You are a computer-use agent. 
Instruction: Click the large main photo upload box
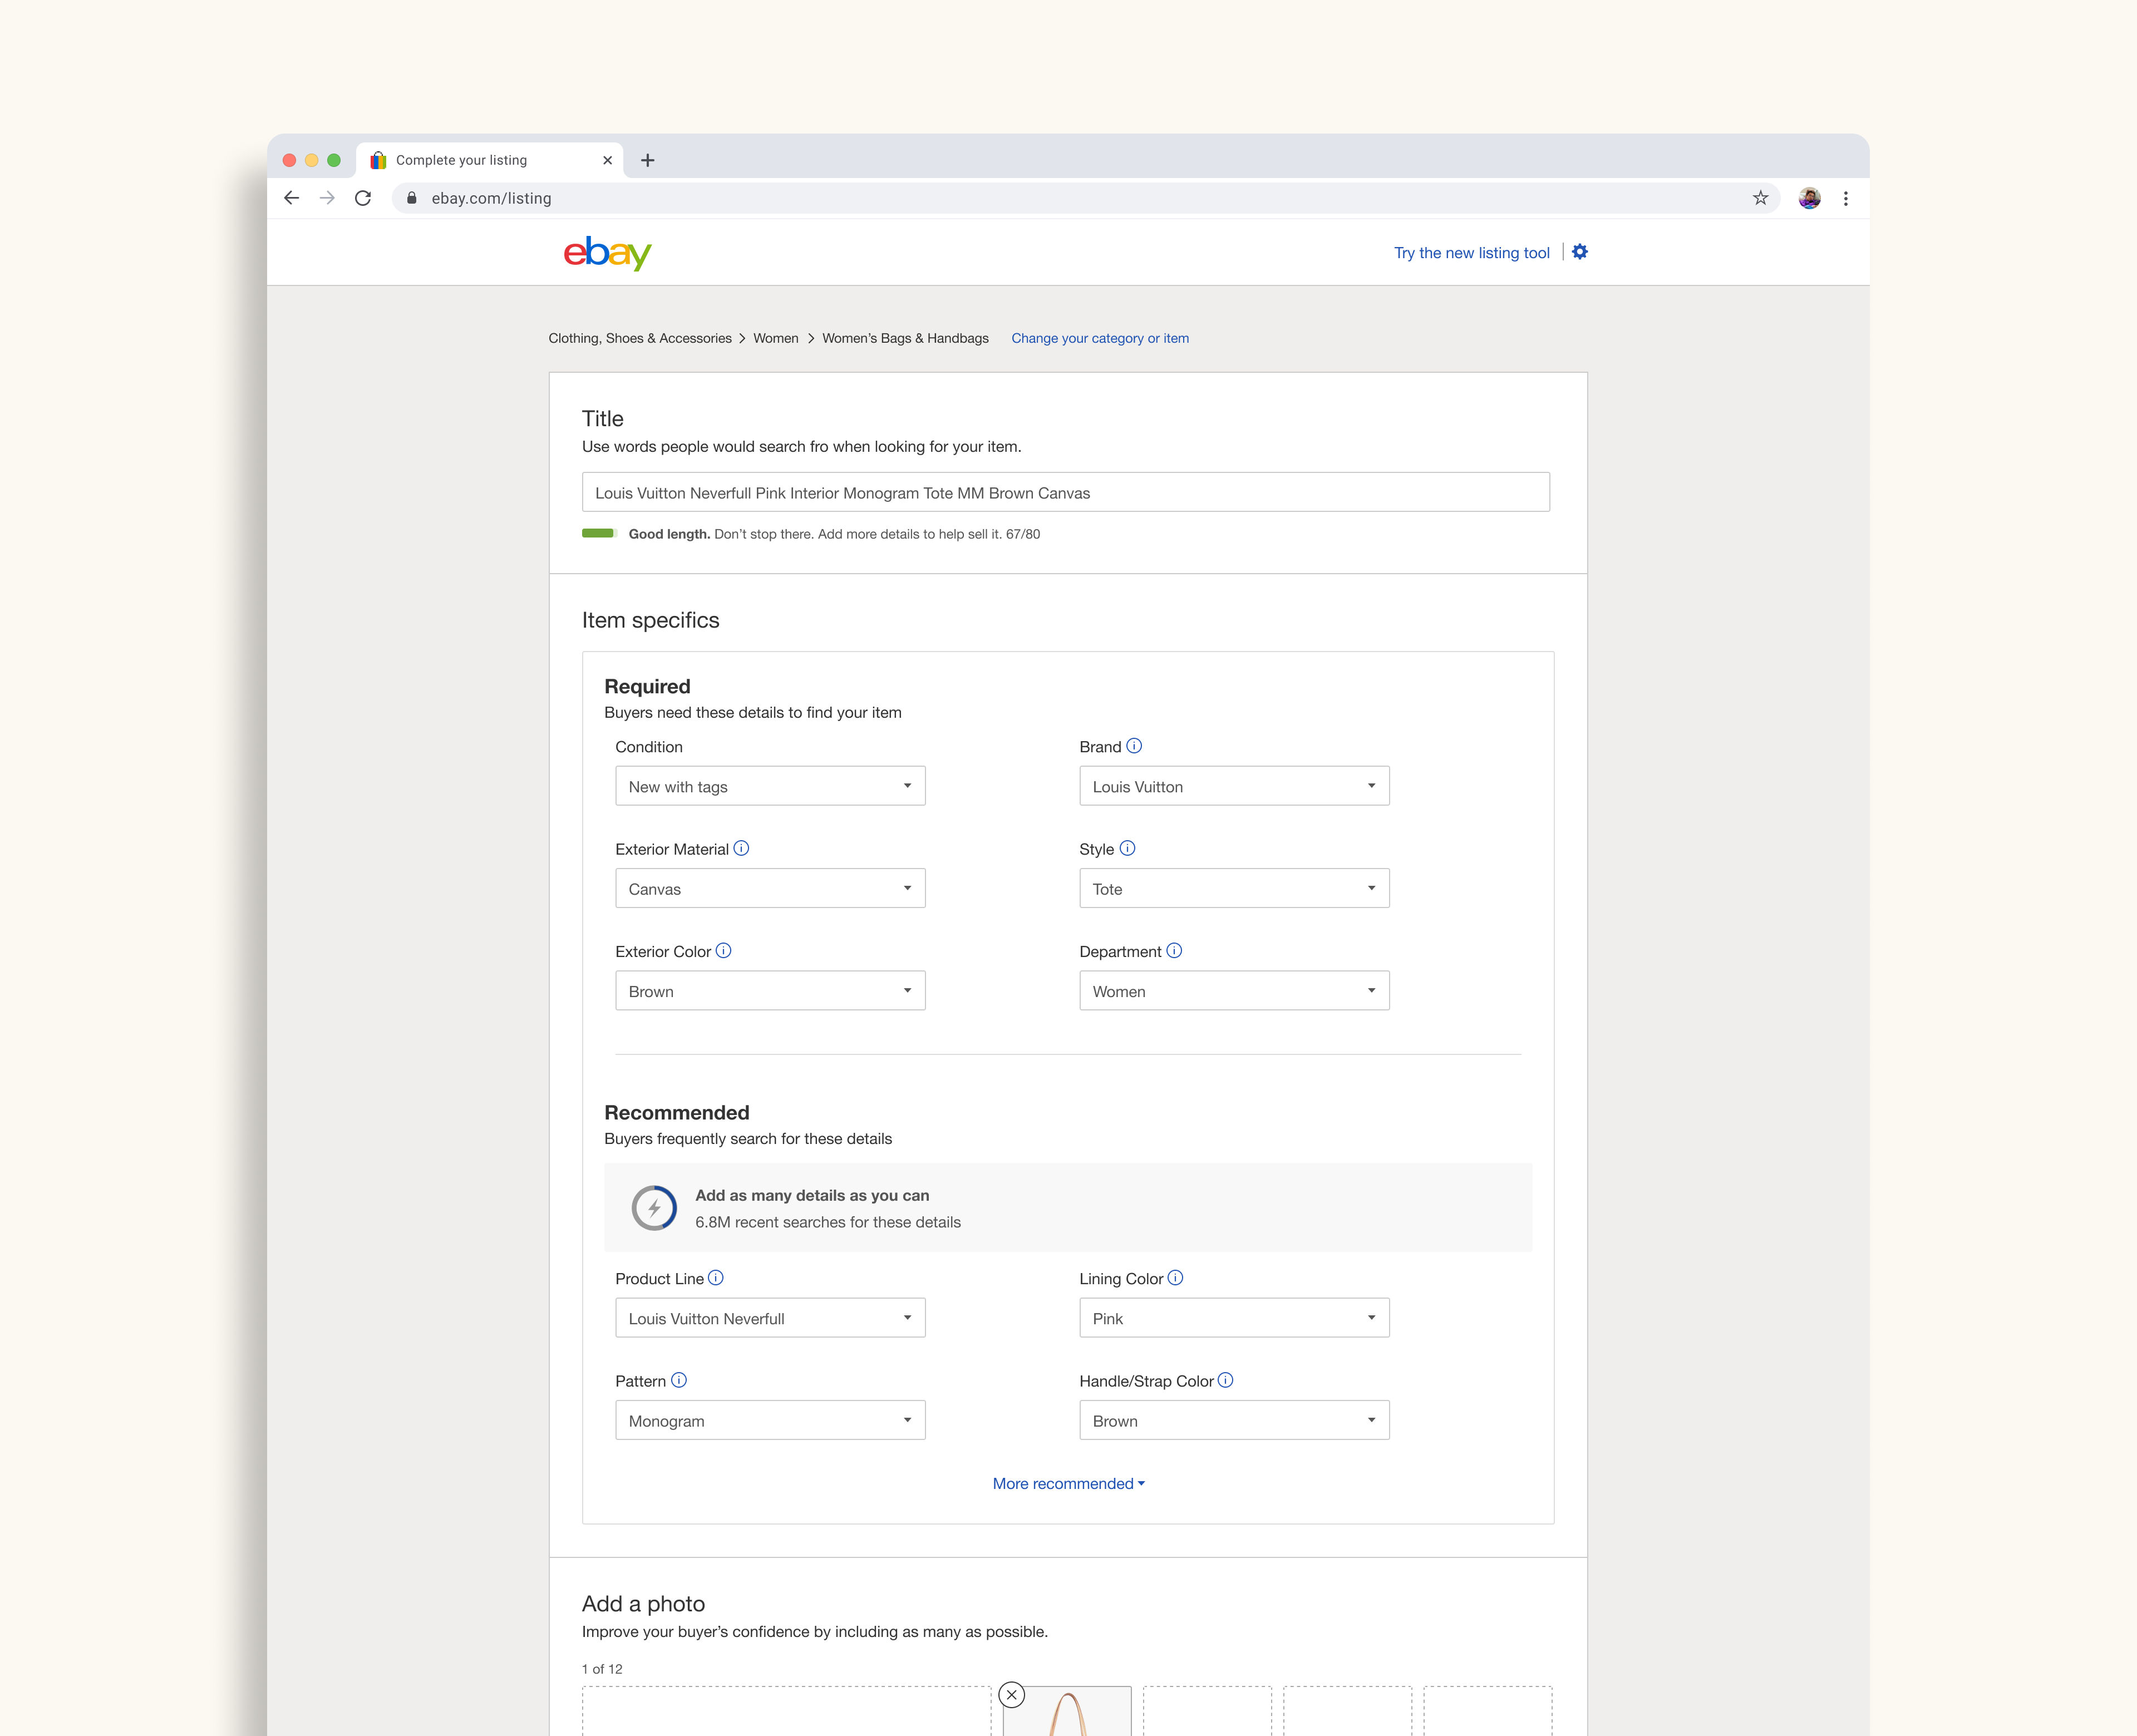[787, 1711]
